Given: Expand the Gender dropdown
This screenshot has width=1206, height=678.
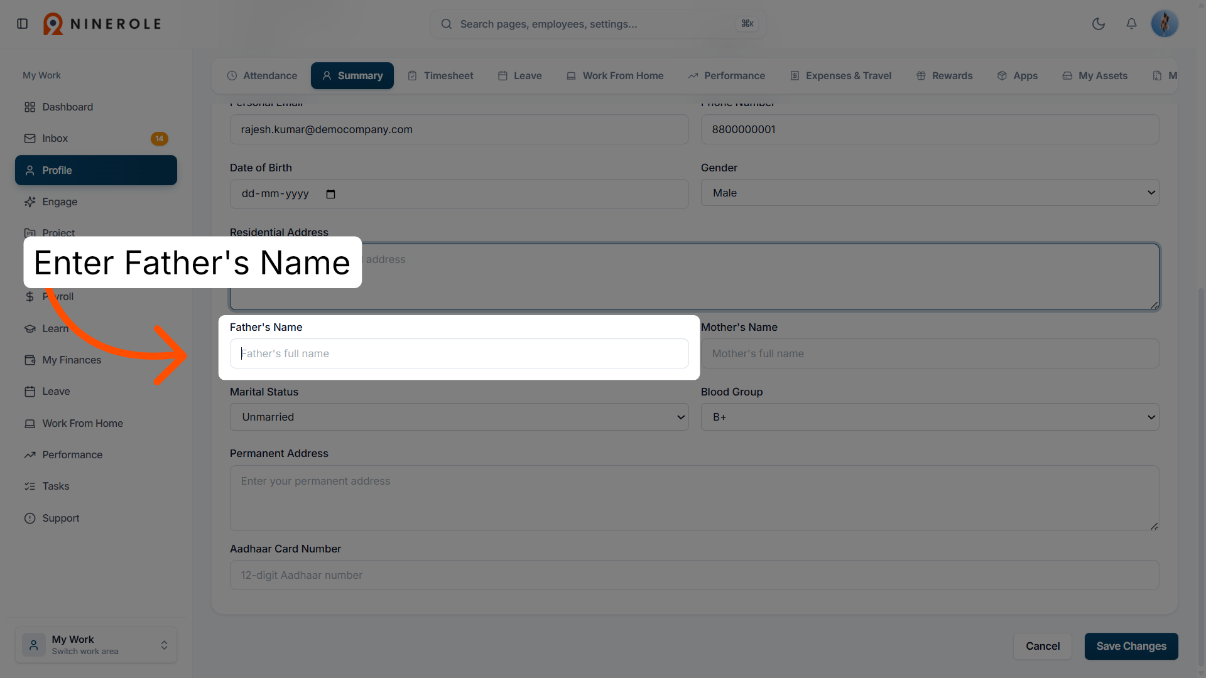Looking at the screenshot, I should tap(930, 193).
